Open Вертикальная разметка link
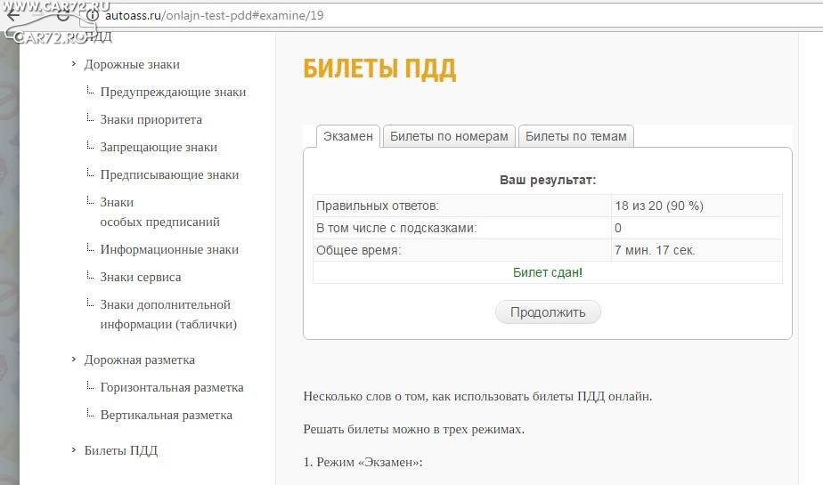This screenshot has height=485, width=823. 166,415
